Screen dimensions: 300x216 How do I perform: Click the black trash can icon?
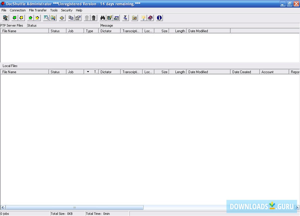(x=94, y=18)
